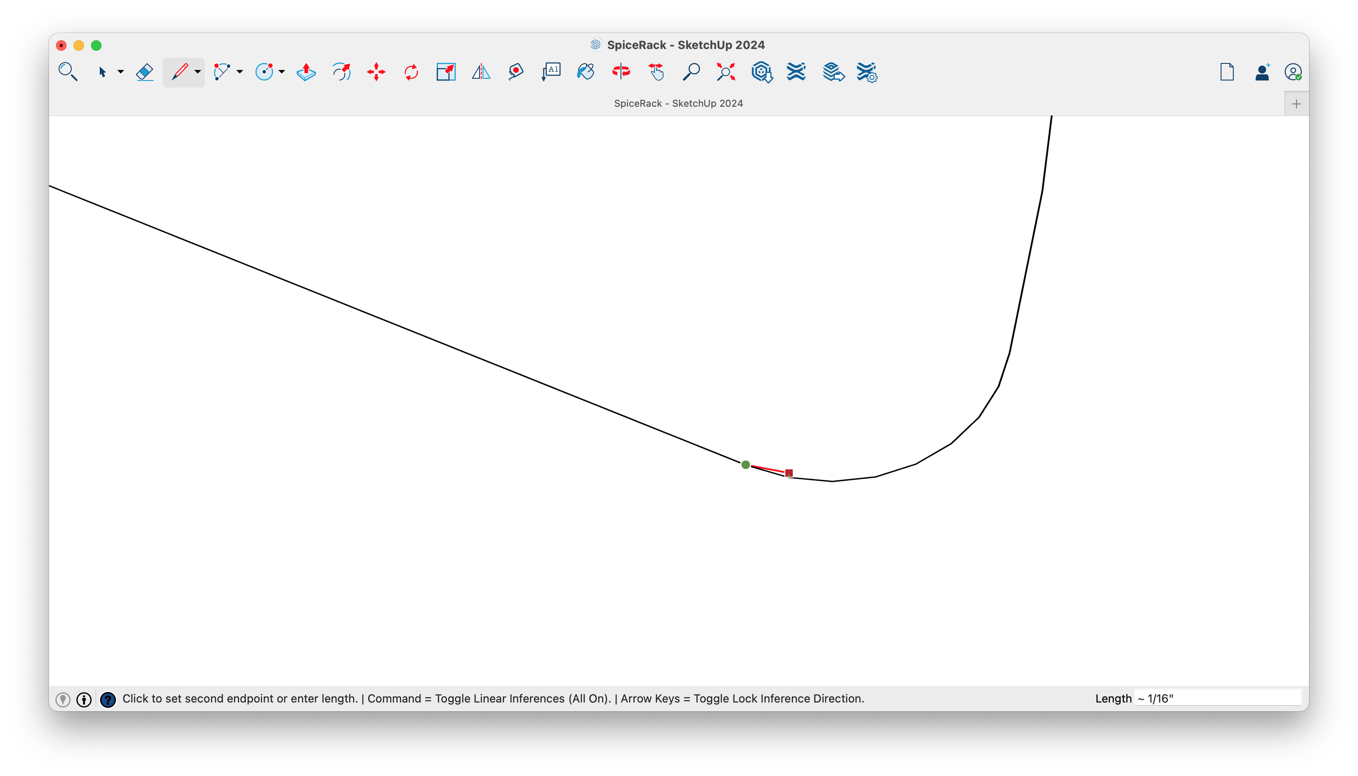Viewport: 1358px width, 776px height.
Task: Select the Tape Measure tool
Action: pyautogui.click(x=515, y=72)
